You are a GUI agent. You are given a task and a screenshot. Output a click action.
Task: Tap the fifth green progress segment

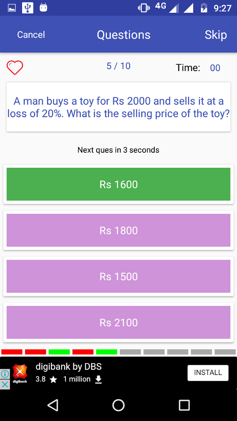coord(107,352)
